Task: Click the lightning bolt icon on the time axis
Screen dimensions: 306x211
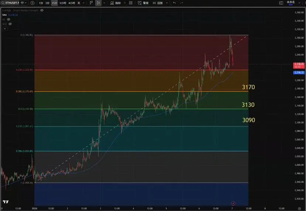Action: (x=233, y=203)
